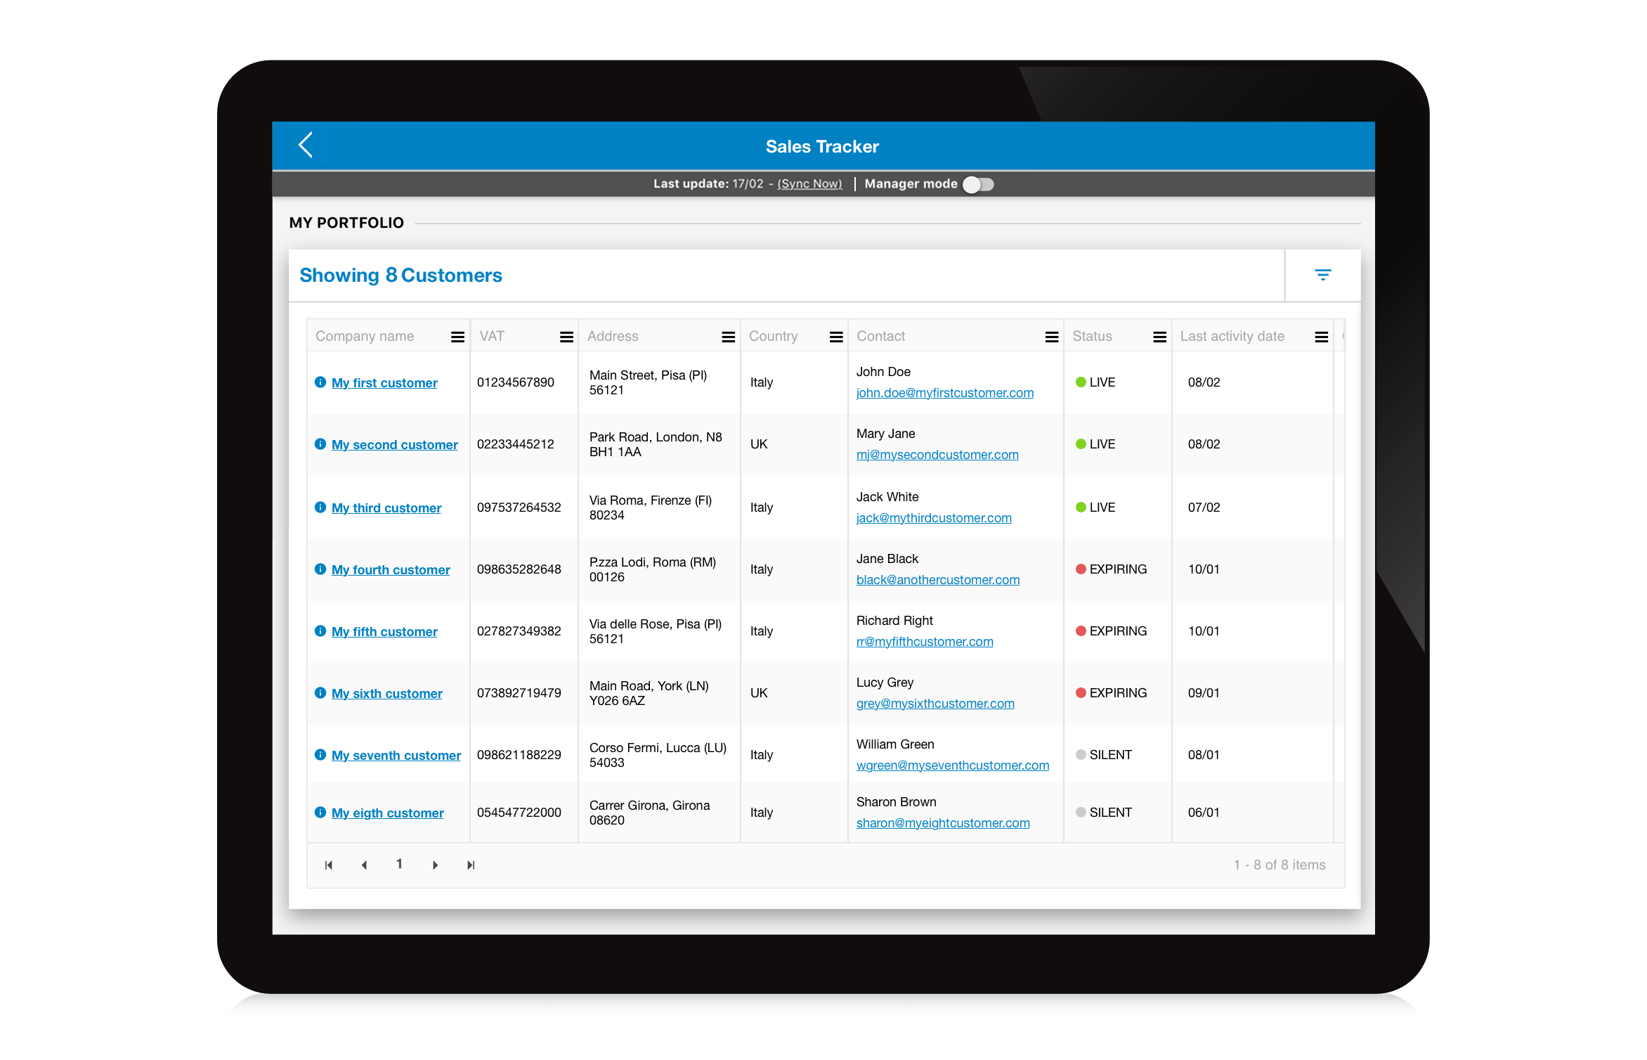
Task: Email rr@myfifthcustomer.com
Action: point(925,642)
